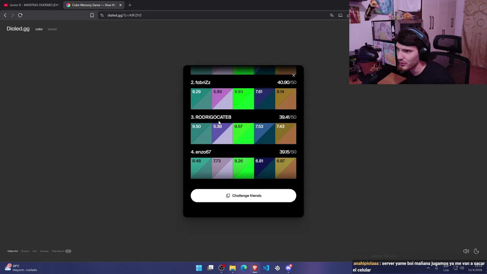Click the 39.15/50 score

pyautogui.click(x=288, y=152)
